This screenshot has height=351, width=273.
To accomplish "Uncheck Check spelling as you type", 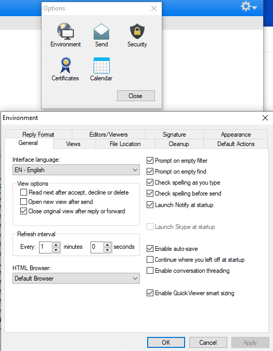I will [150, 183].
